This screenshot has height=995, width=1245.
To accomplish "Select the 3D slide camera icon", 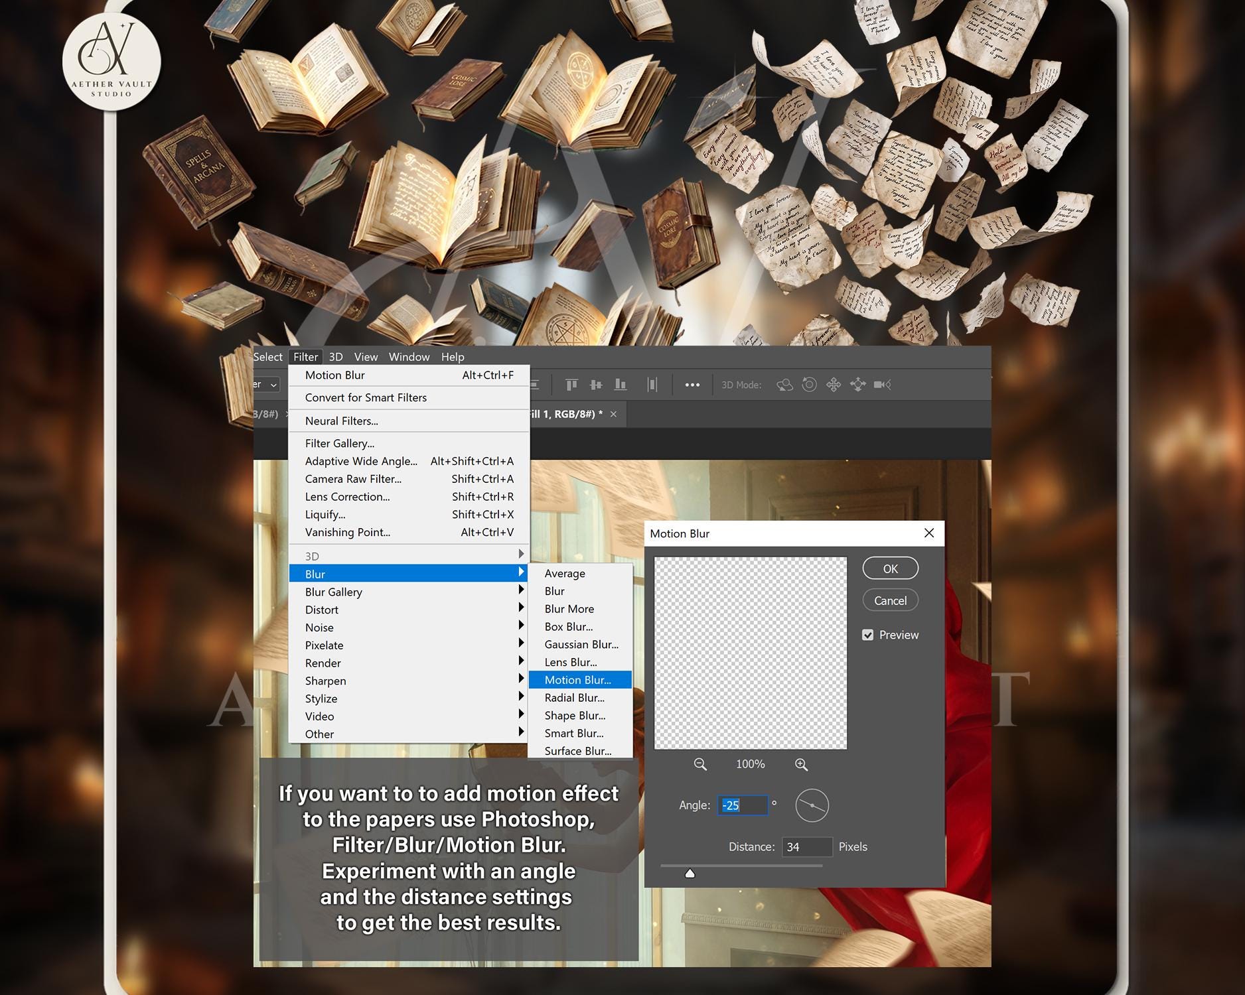I will (858, 385).
